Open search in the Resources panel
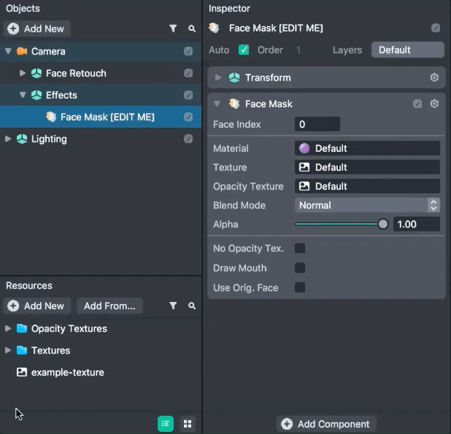The image size is (451, 434). (192, 306)
